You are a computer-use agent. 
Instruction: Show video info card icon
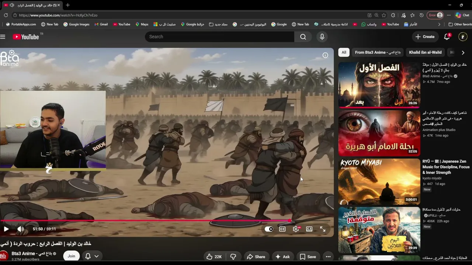[x=325, y=55]
